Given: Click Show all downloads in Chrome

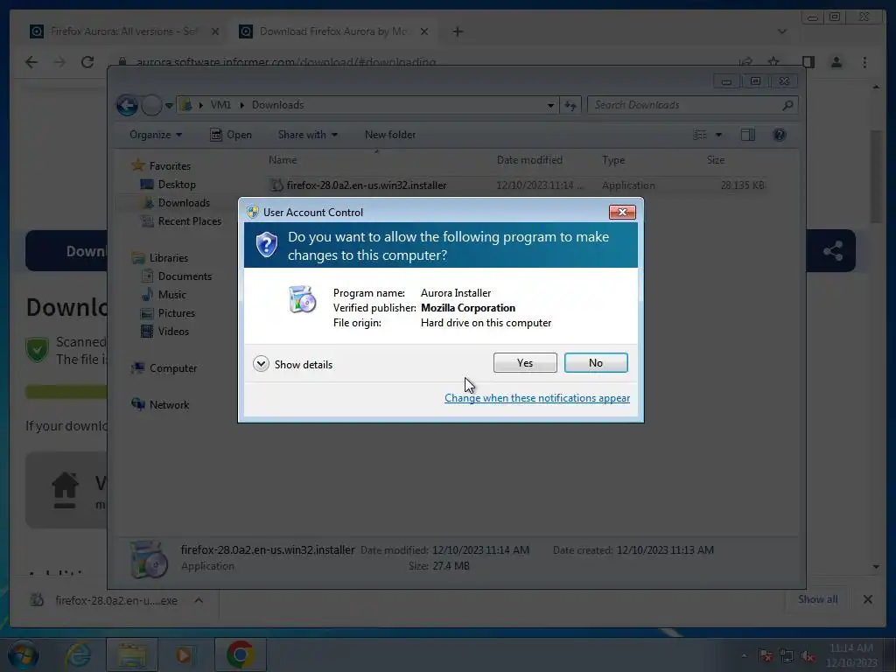Looking at the screenshot, I should click(x=818, y=599).
